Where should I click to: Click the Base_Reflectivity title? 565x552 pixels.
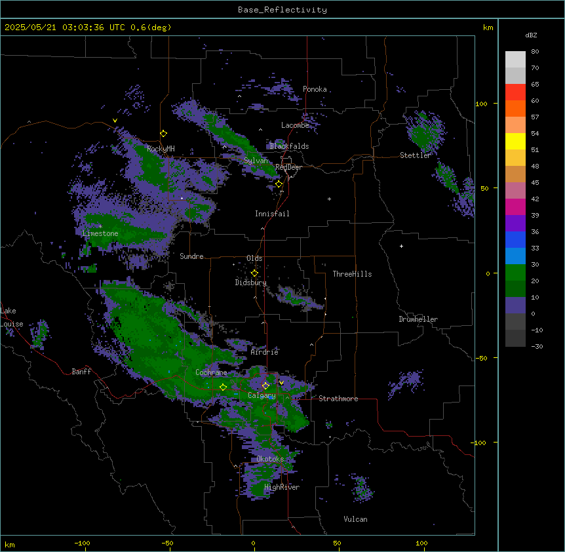coord(282,10)
